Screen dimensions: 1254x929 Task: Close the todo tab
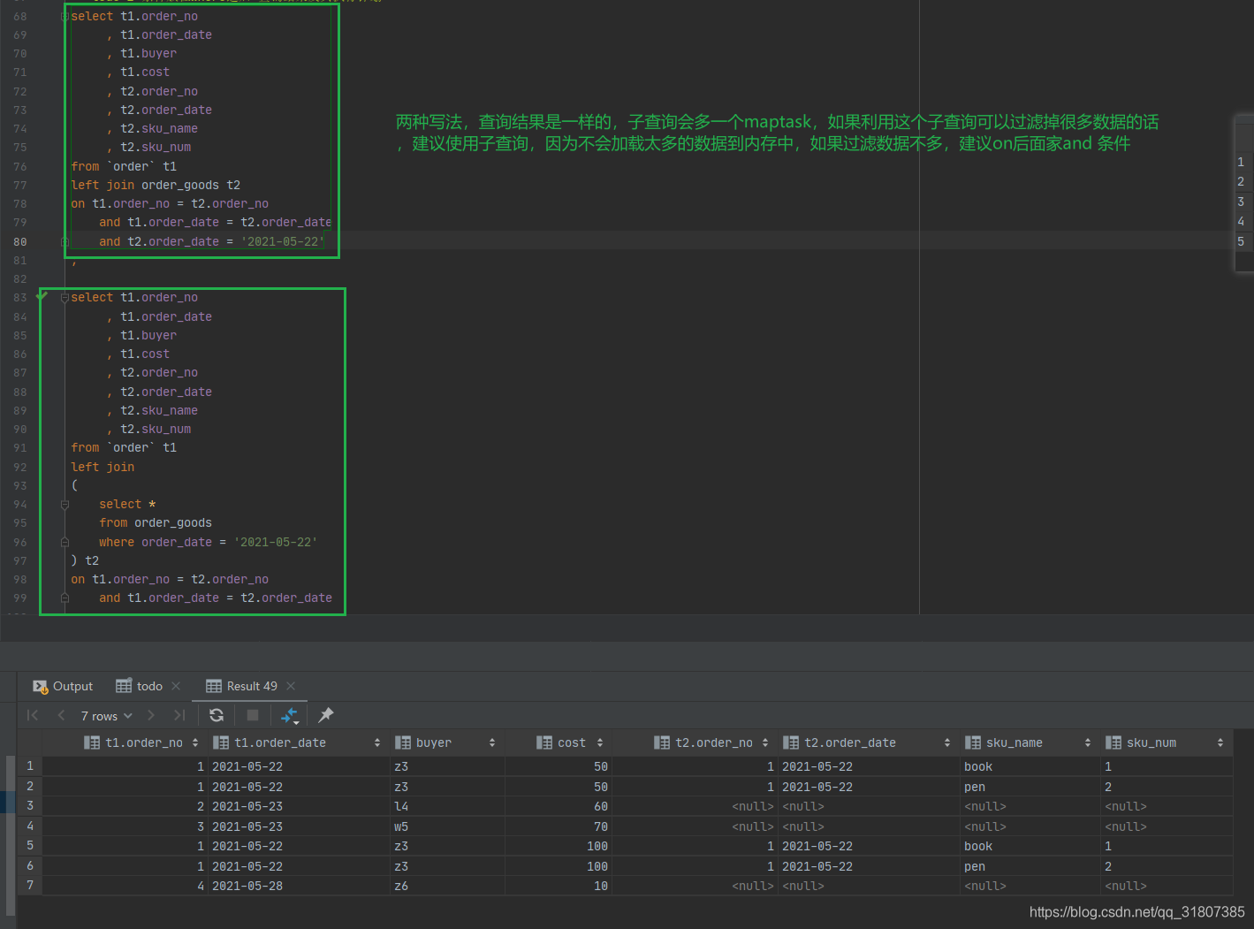point(176,686)
